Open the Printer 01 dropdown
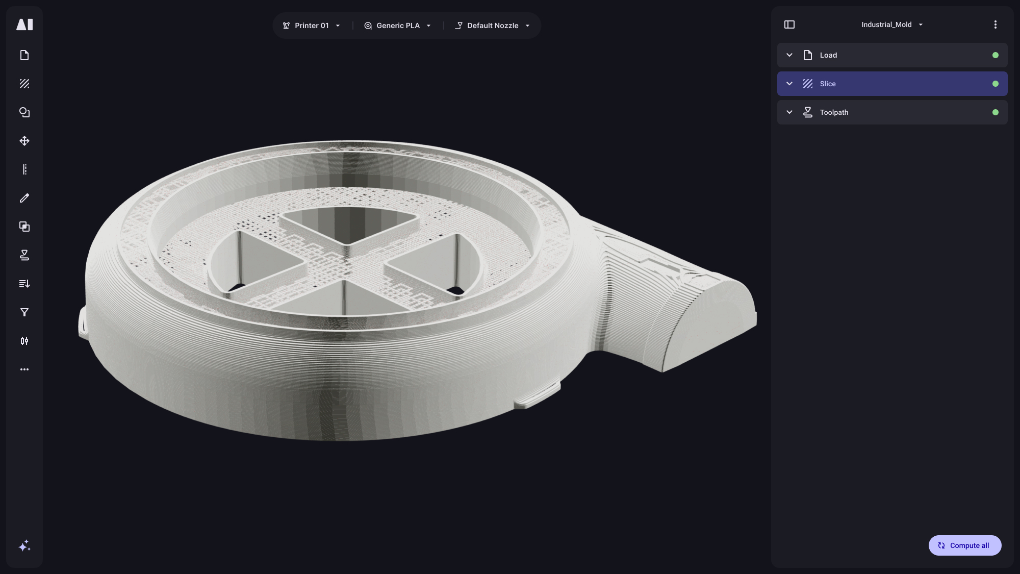The image size is (1020, 574). [312, 26]
